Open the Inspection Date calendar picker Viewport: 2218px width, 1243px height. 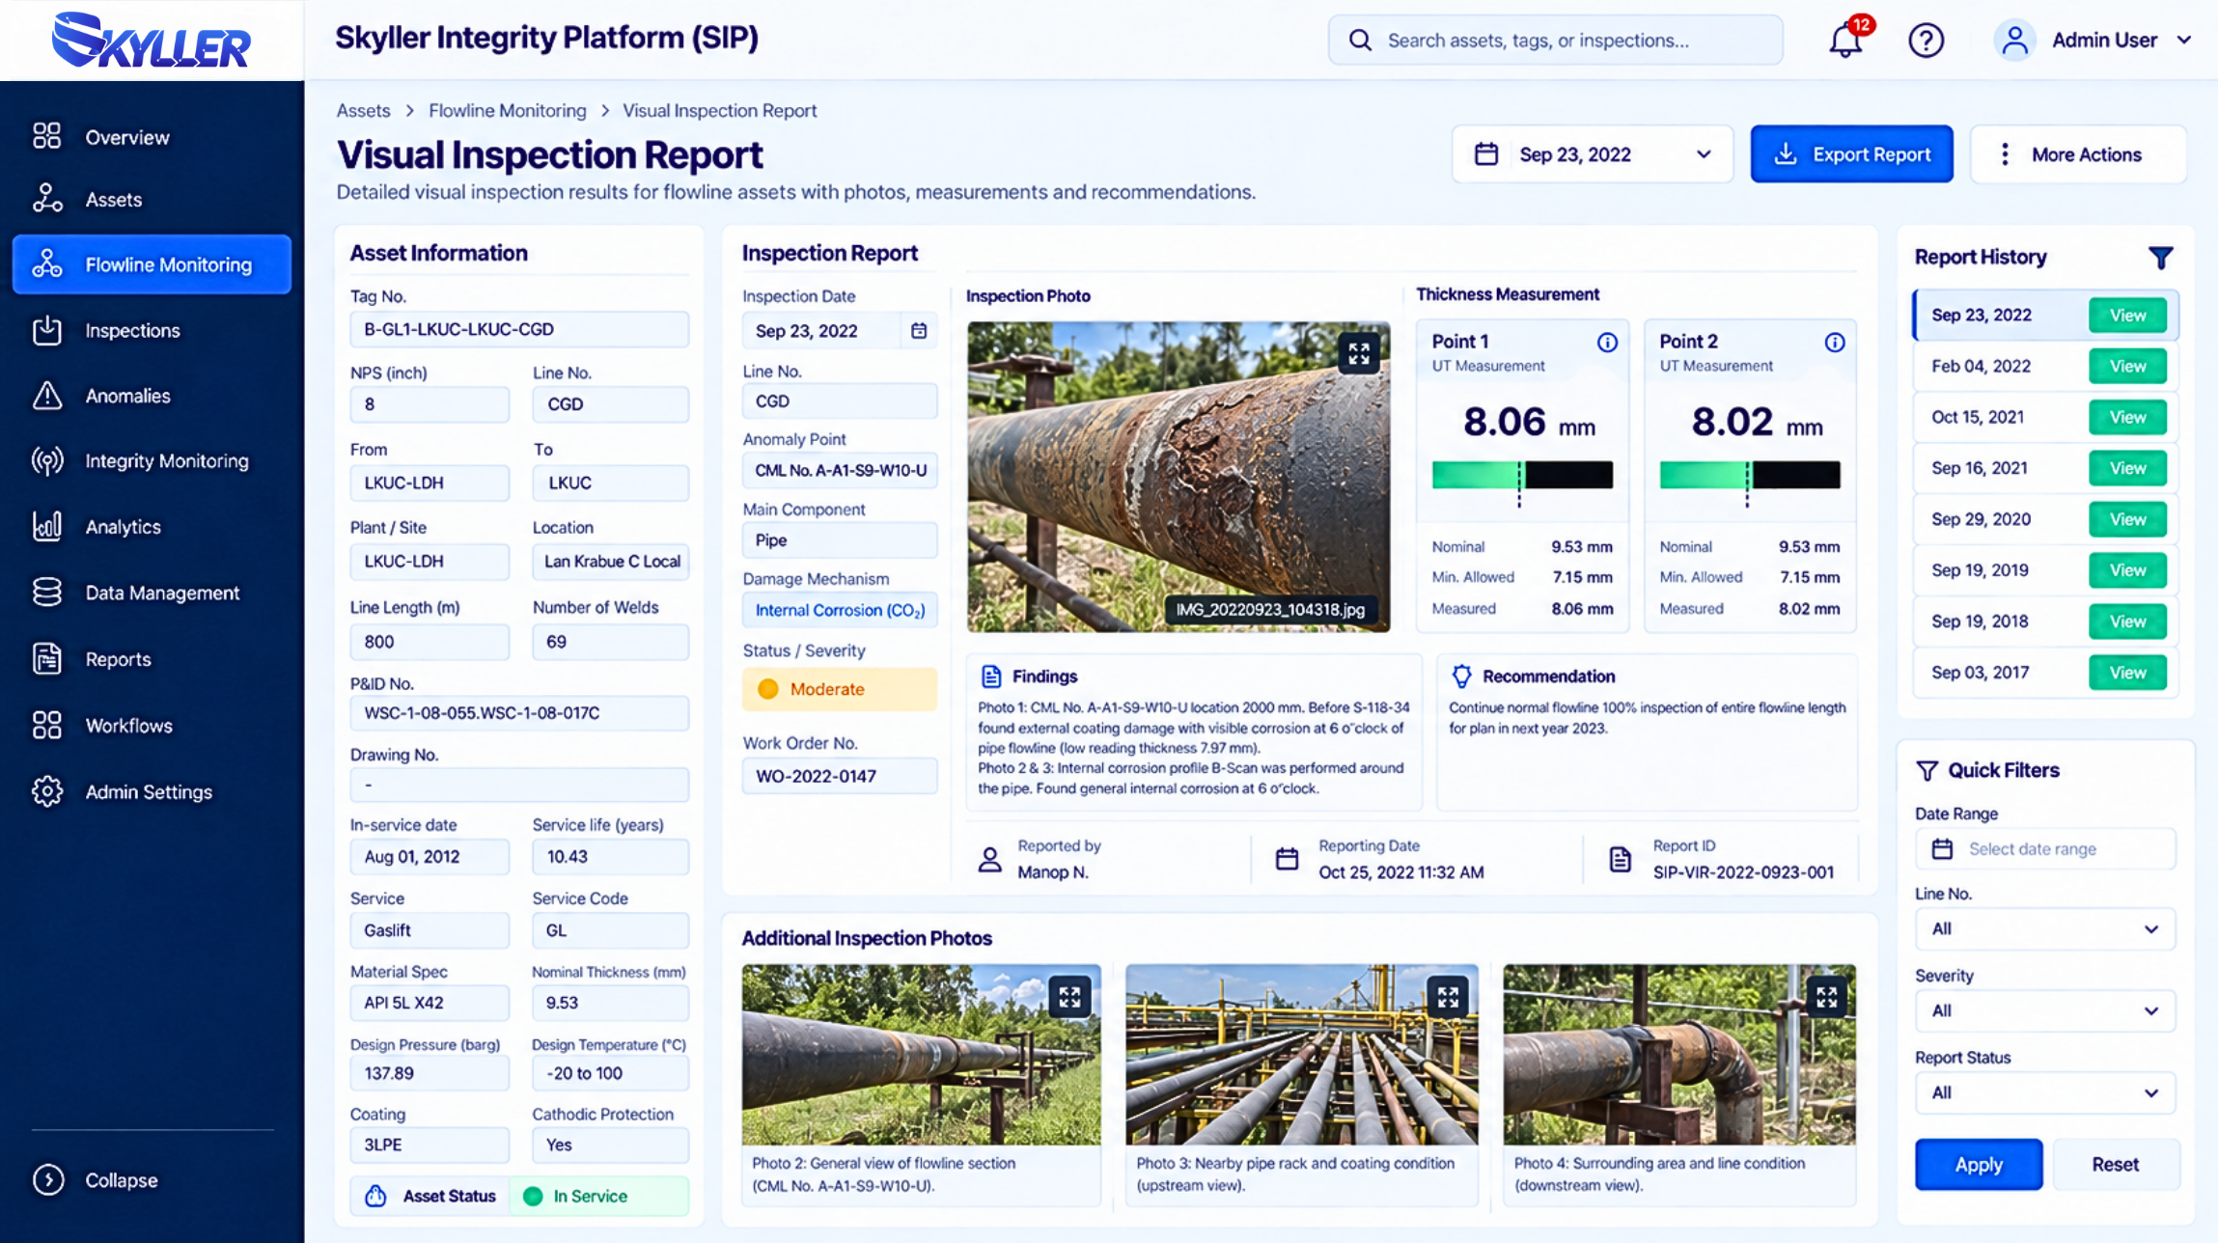coord(919,331)
